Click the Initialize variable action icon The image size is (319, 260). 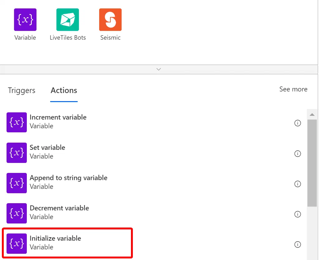click(x=17, y=243)
